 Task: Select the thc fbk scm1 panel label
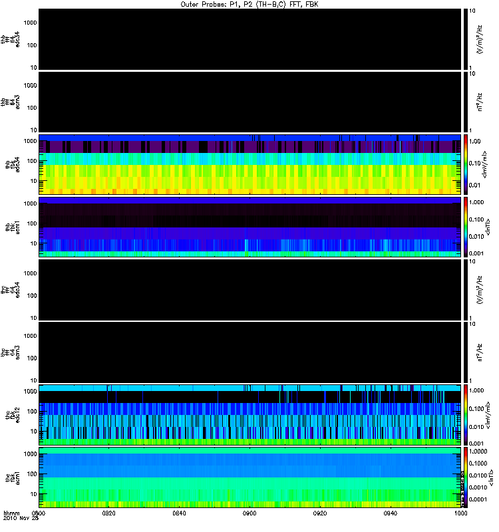[x=13, y=477]
